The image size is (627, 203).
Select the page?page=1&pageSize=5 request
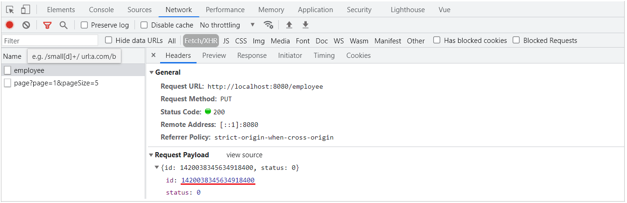(56, 83)
